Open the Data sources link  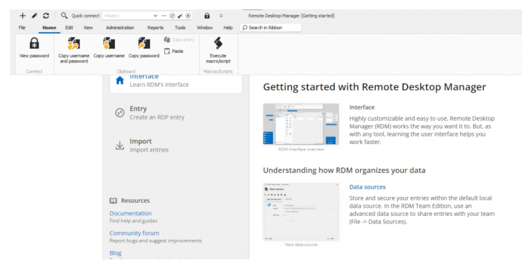(x=367, y=187)
